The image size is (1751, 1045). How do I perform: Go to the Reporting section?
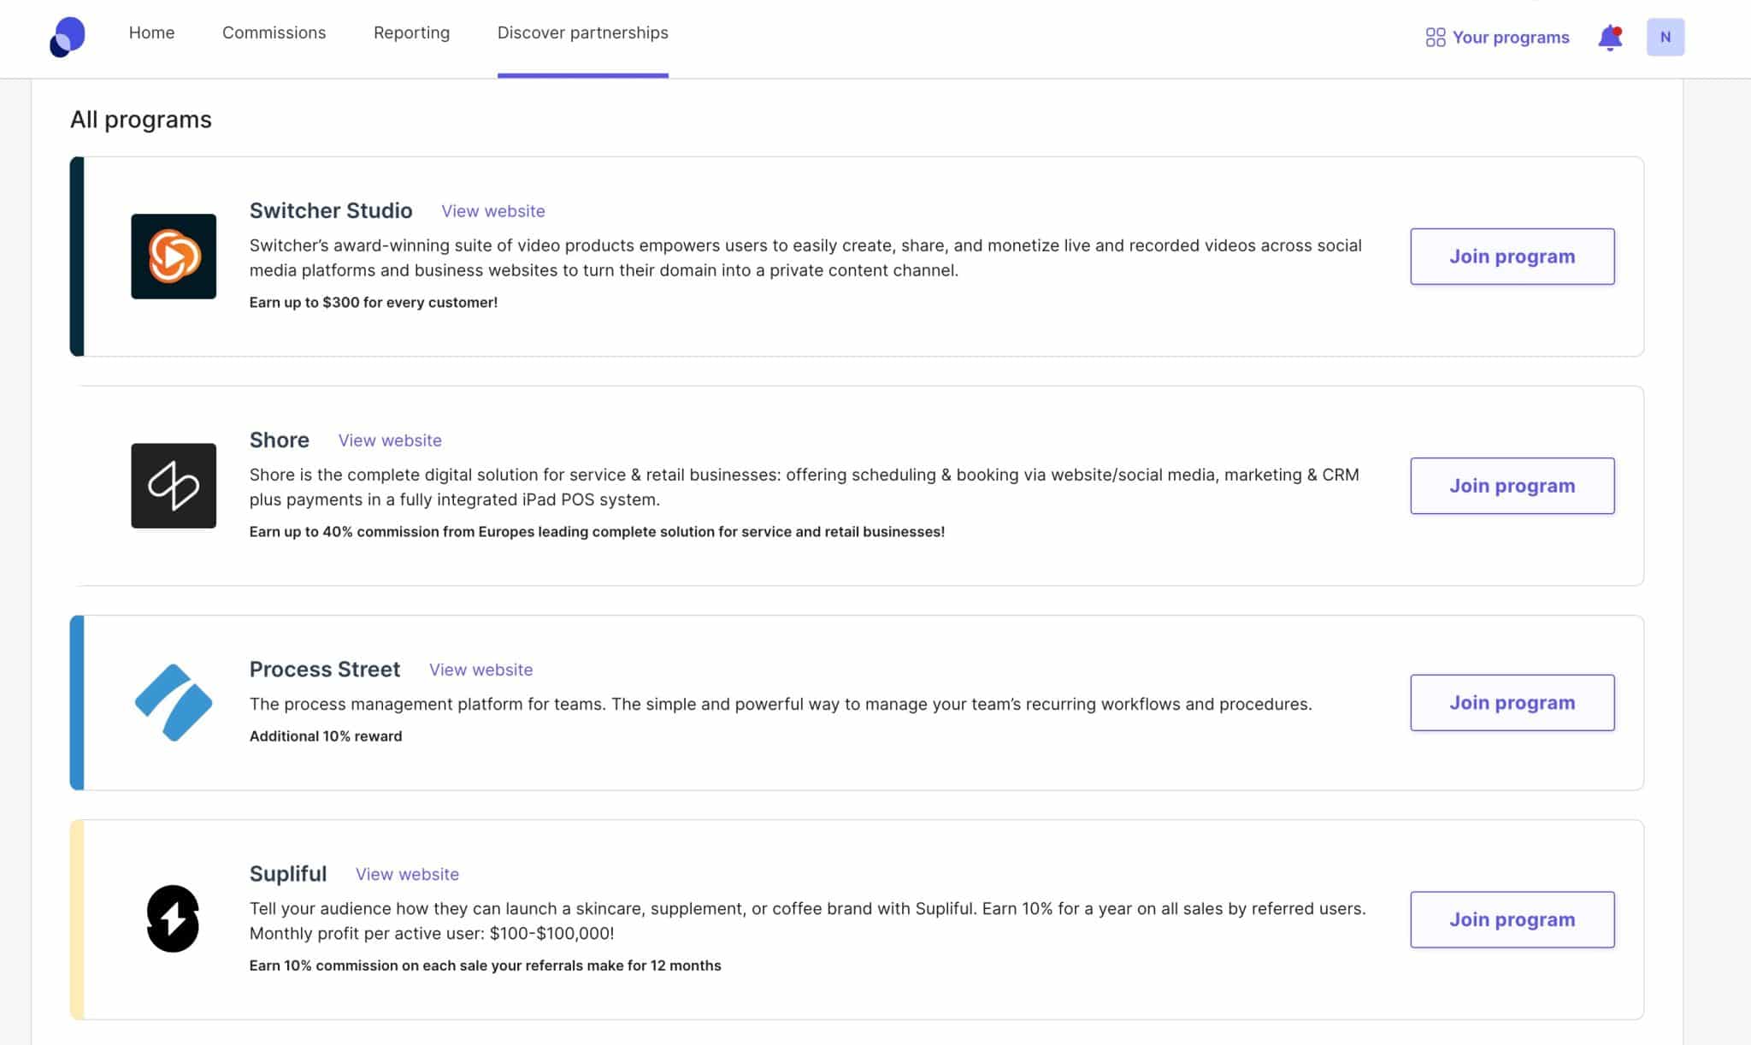click(x=411, y=32)
